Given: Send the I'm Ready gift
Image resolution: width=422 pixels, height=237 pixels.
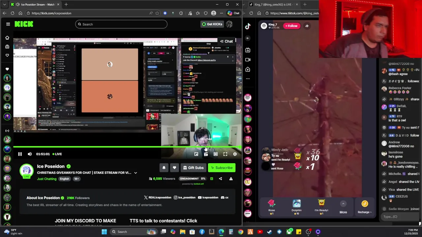Looking at the screenshot, I should pyautogui.click(x=321, y=207).
